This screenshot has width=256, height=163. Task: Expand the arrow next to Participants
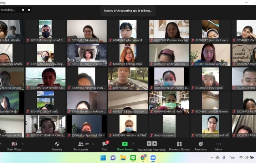click(x=93, y=144)
